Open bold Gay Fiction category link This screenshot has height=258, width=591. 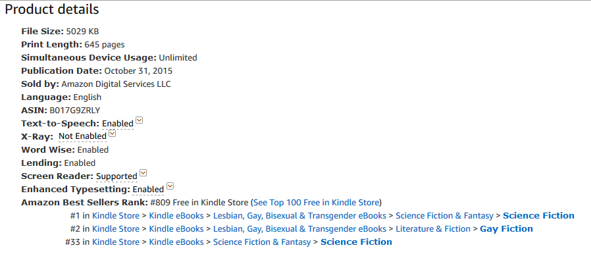[x=506, y=229]
